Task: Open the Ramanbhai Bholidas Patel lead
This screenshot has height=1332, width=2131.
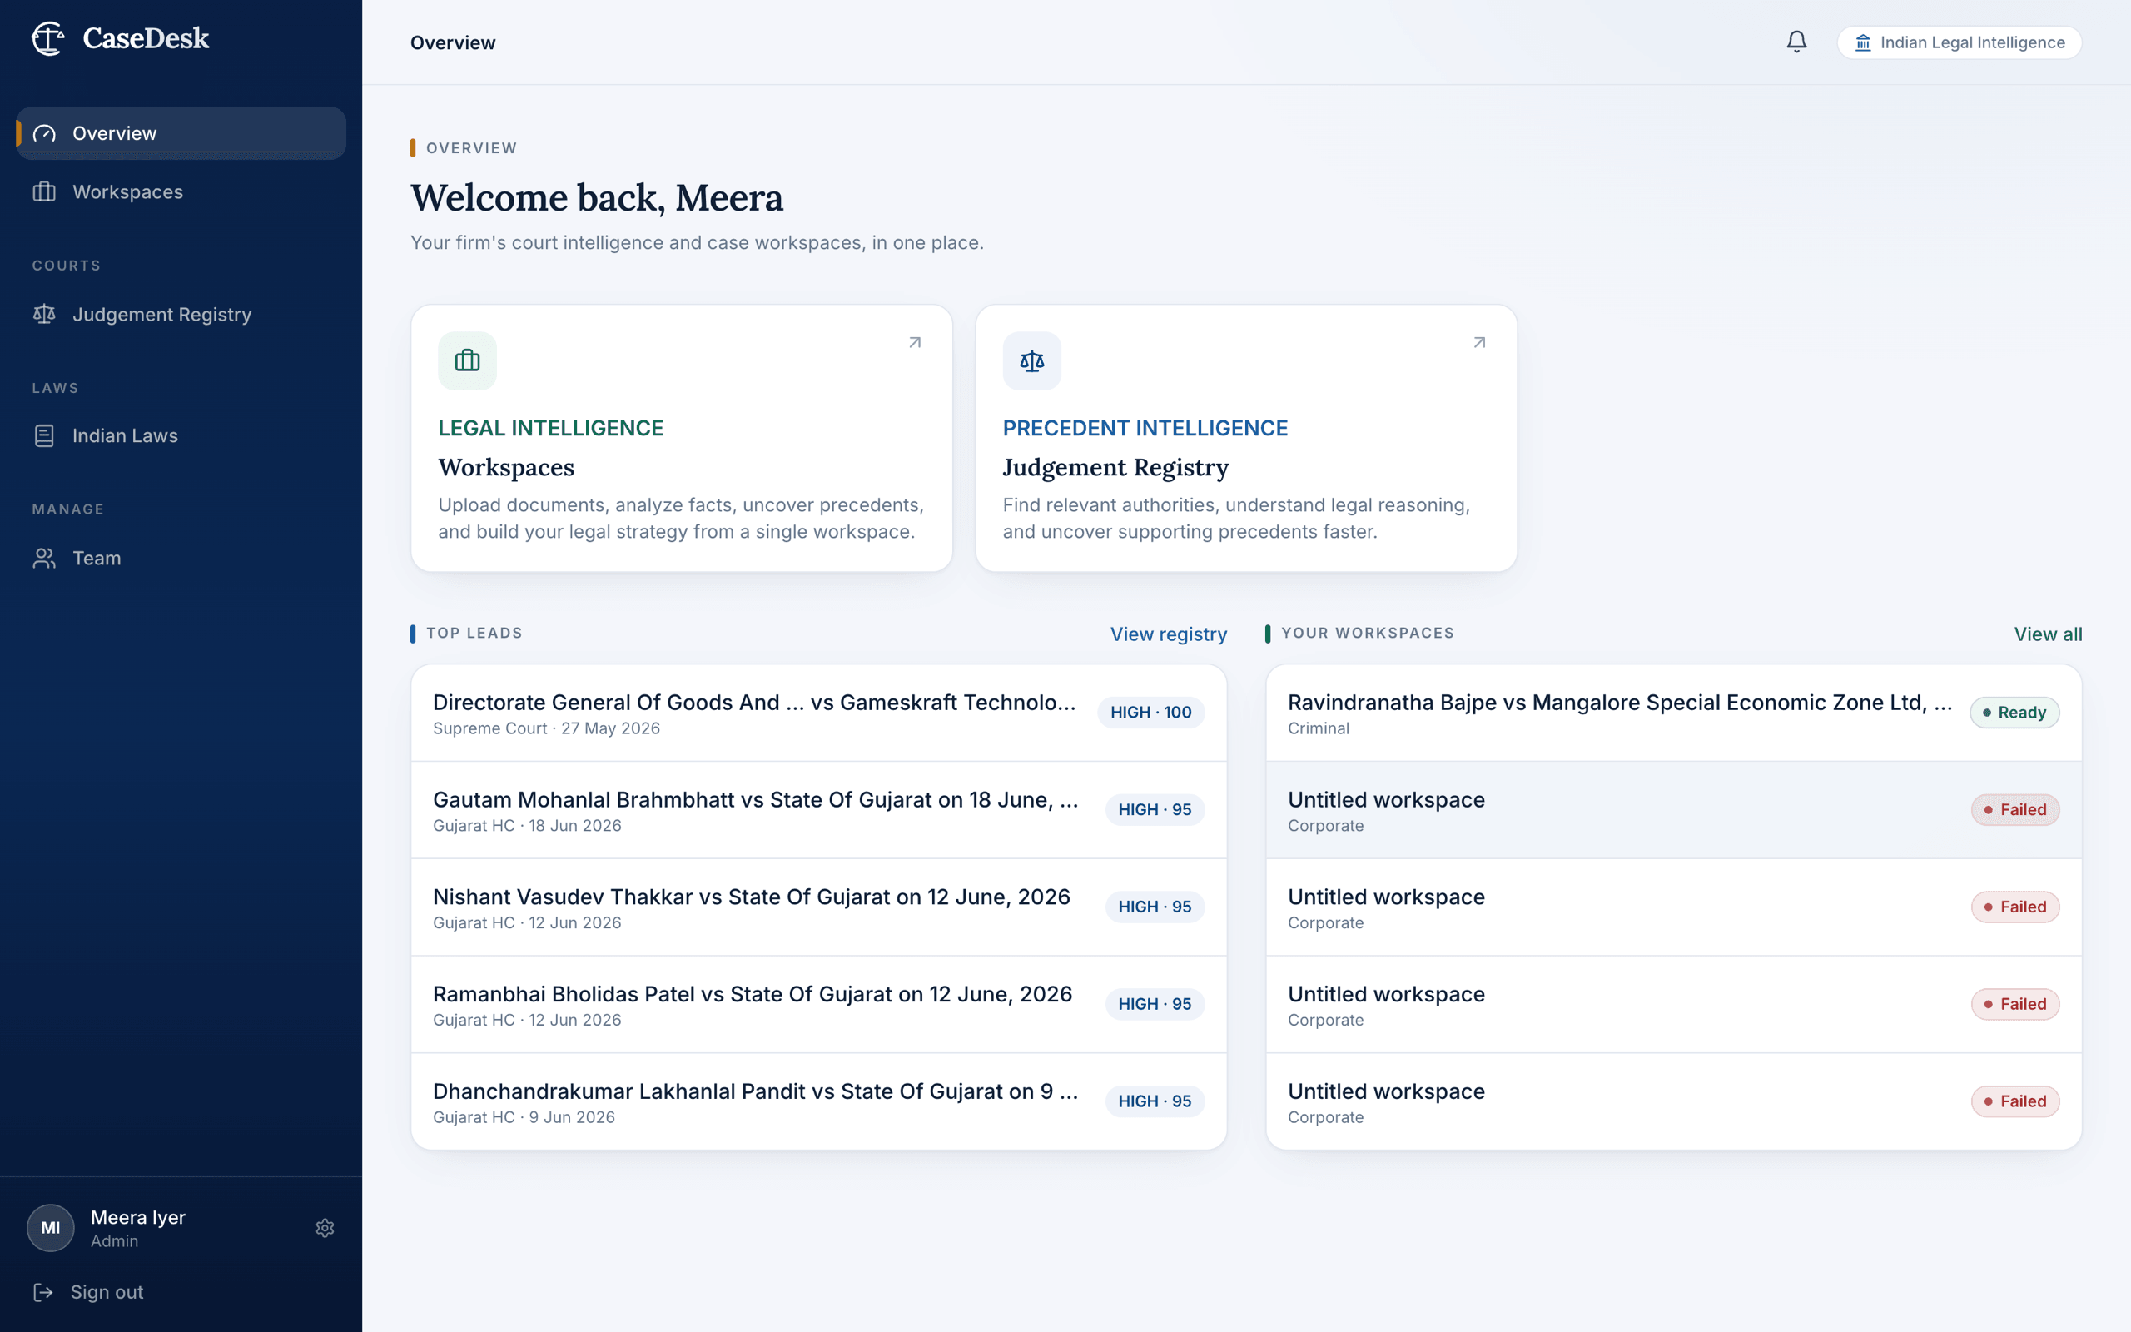Action: [x=819, y=1004]
